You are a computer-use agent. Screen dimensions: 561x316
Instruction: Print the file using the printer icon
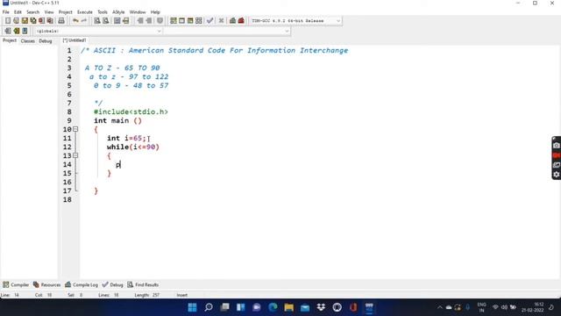61,21
